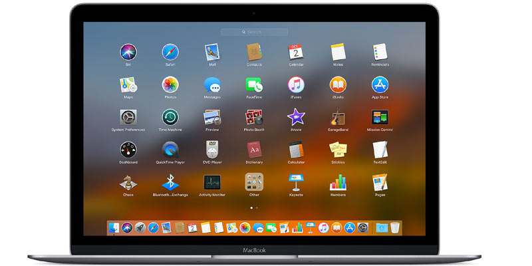Open the Chess app

[128, 182]
